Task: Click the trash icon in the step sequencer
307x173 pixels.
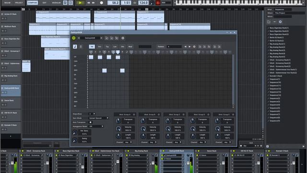Action: [x=81, y=47]
